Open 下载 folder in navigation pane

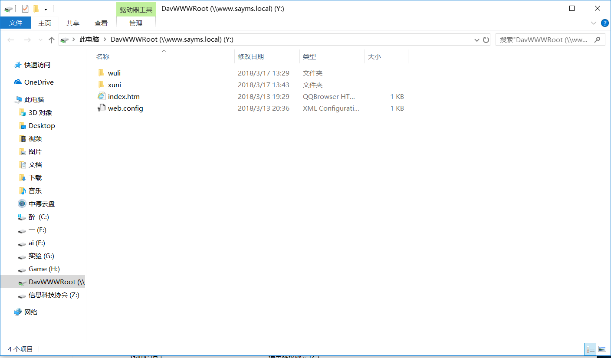tap(35, 177)
